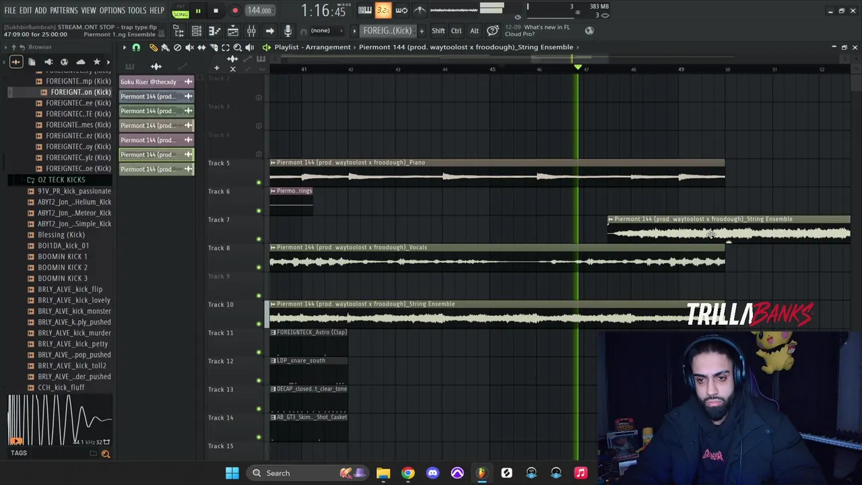862x485 pixels.
Task: Show the browser cloud tab icon
Action: point(80,62)
